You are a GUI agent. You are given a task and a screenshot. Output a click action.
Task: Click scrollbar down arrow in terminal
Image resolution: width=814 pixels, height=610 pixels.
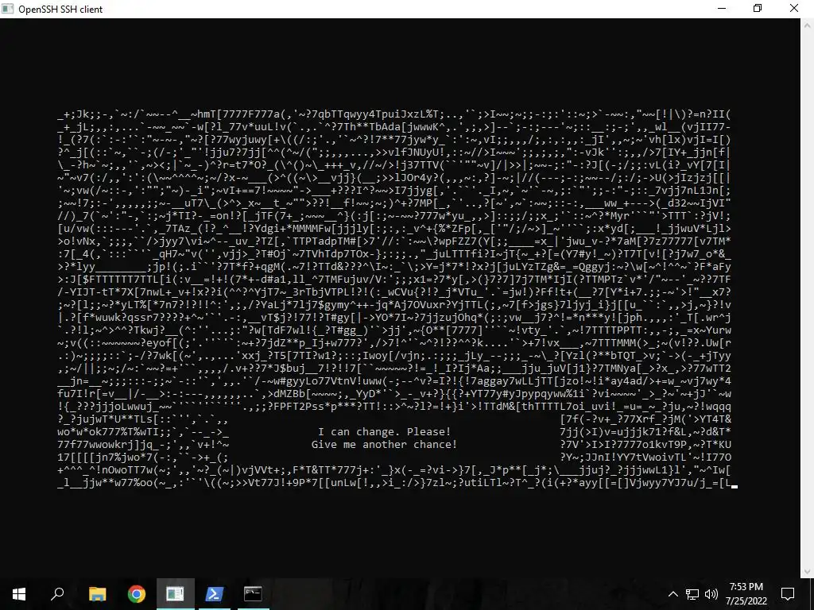pos(808,572)
